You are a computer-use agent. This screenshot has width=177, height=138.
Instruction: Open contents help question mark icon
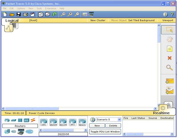[x=172, y=14]
